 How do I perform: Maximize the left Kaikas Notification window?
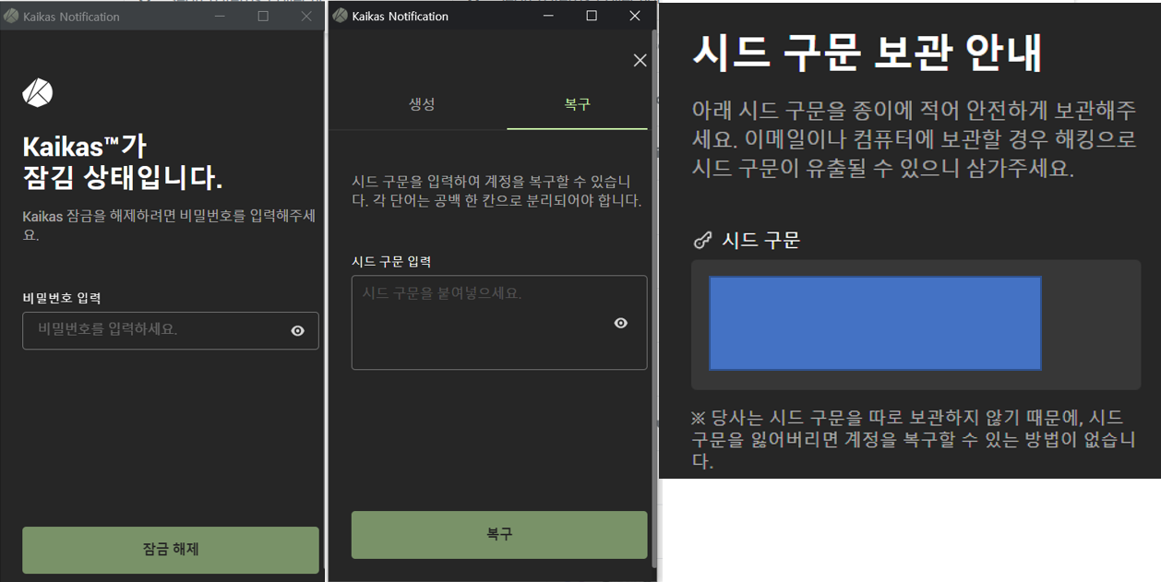(x=263, y=16)
